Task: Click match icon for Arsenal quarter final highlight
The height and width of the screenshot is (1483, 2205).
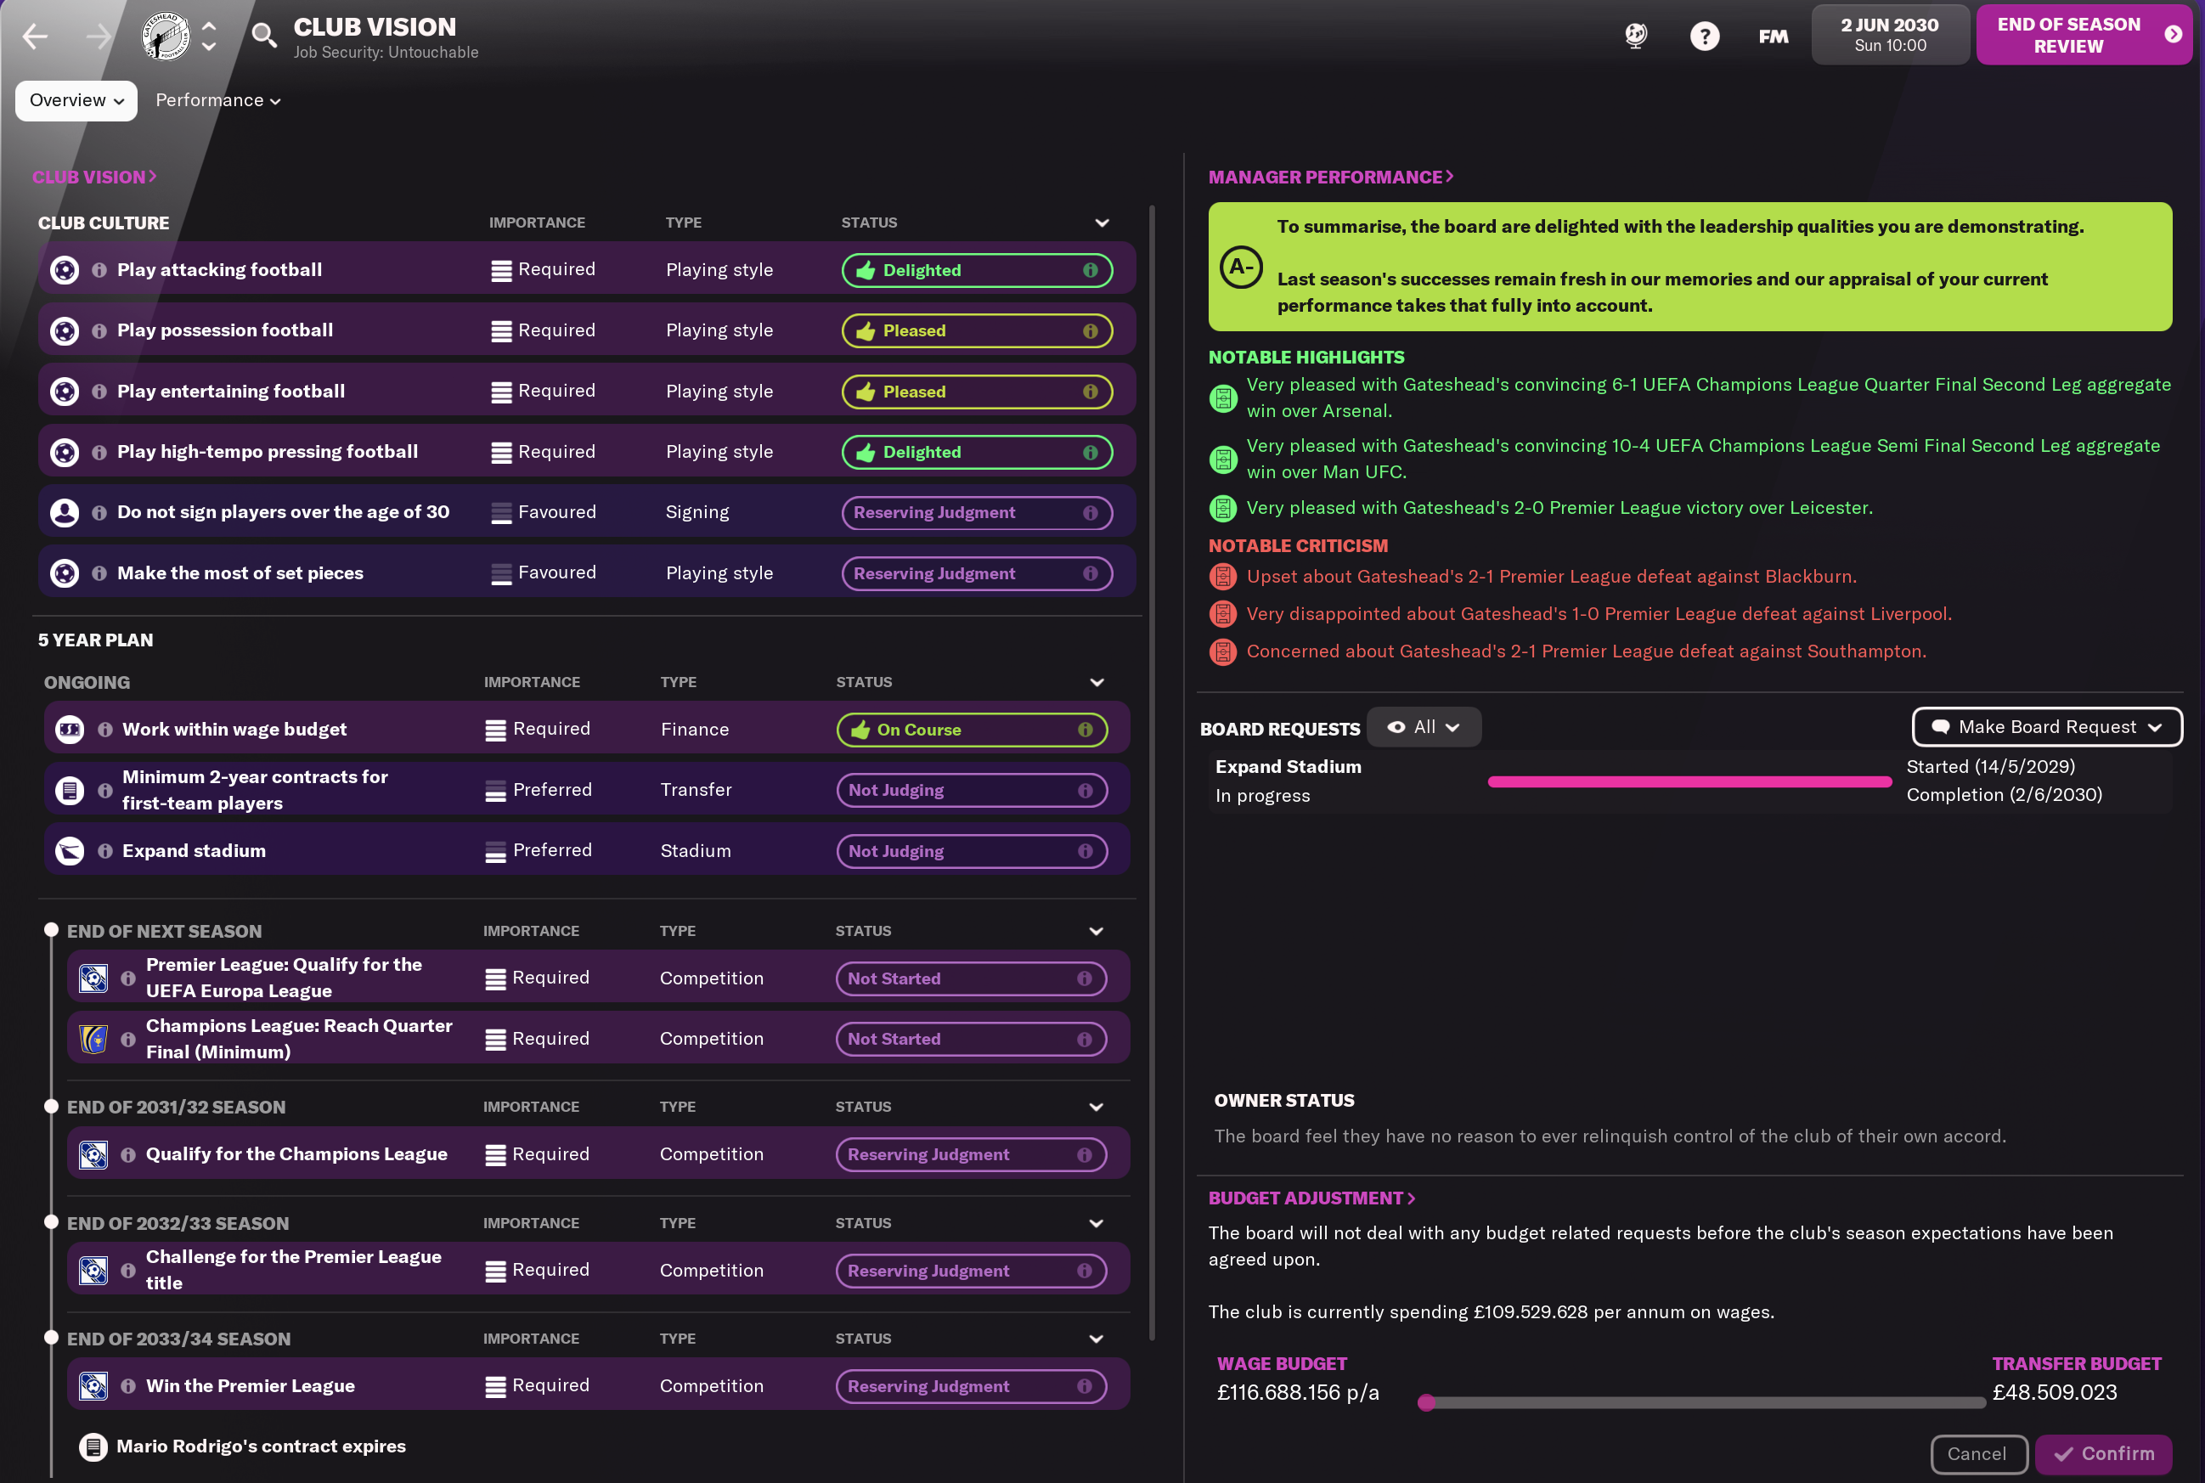Action: (x=1222, y=398)
